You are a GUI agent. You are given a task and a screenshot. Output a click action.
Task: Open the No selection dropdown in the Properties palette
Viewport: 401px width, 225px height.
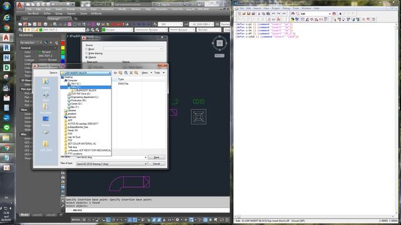31,42
